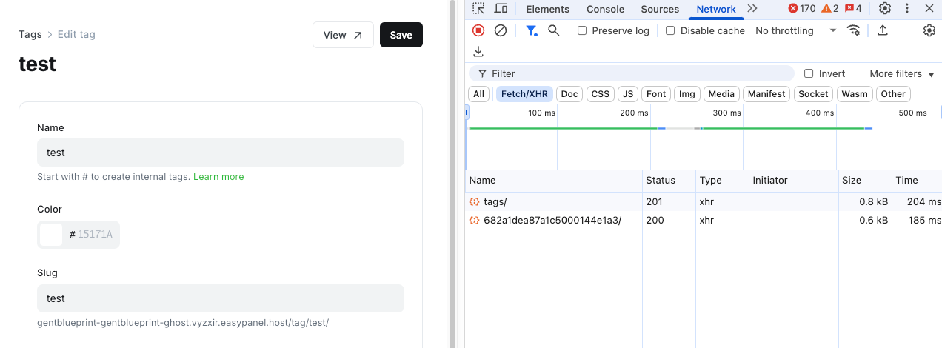The width and height of the screenshot is (942, 348).
Task: Show the 4 issues counter
Action: [853, 9]
